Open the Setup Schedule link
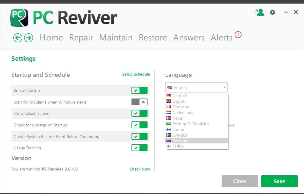 pyautogui.click(x=136, y=74)
